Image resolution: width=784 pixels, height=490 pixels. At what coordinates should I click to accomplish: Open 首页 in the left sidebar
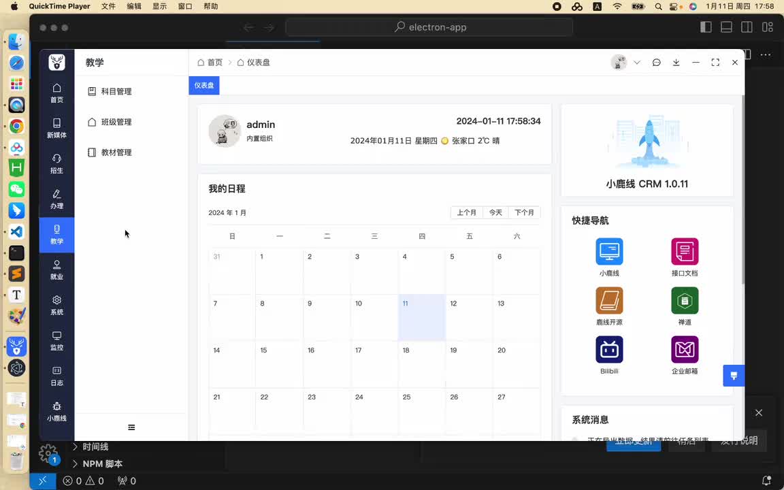click(56, 93)
